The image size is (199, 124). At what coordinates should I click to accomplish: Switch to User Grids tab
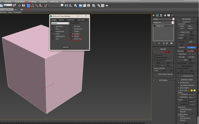pyautogui.click(x=81, y=20)
